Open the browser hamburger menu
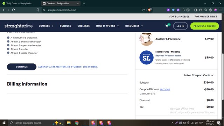The height and width of the screenshot is (126, 224). click(220, 10)
